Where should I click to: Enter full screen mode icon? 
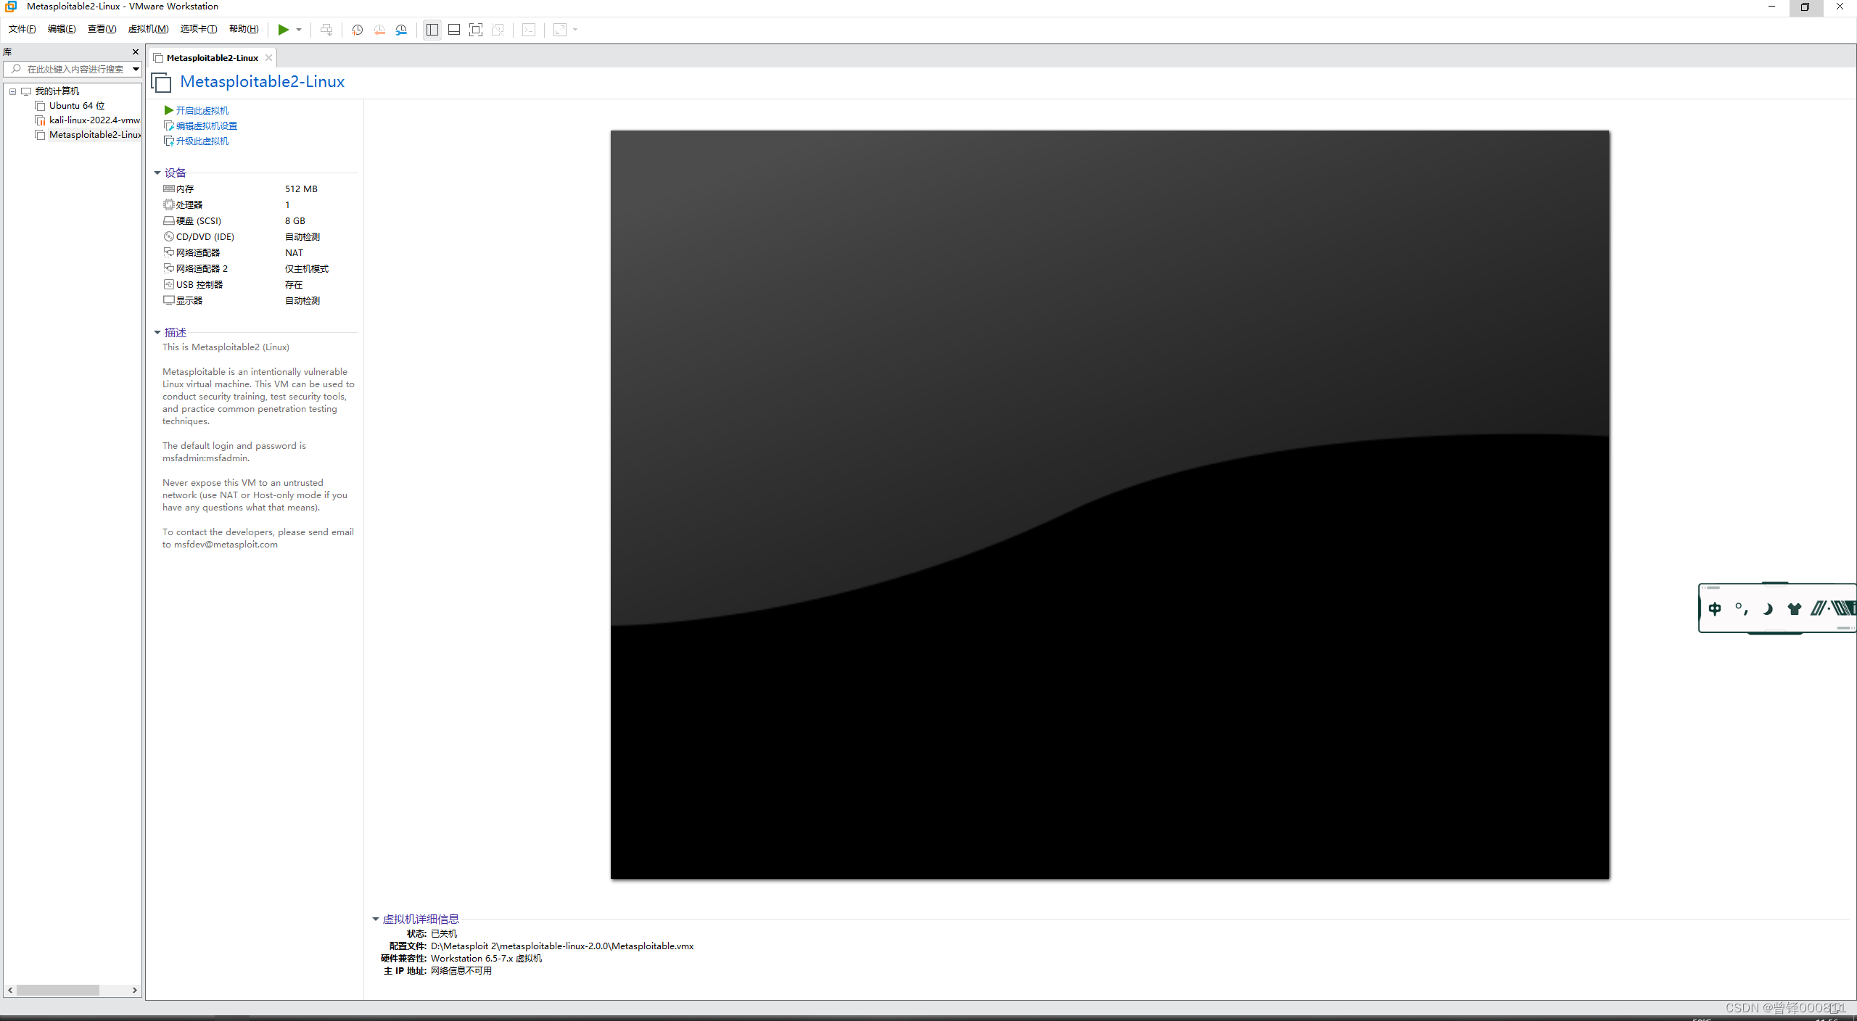(476, 30)
